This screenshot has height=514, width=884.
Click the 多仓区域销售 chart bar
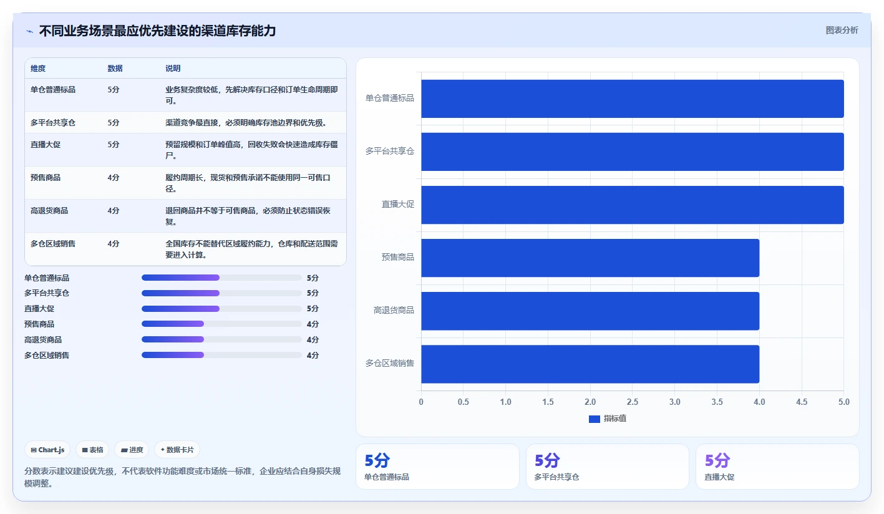coord(590,364)
